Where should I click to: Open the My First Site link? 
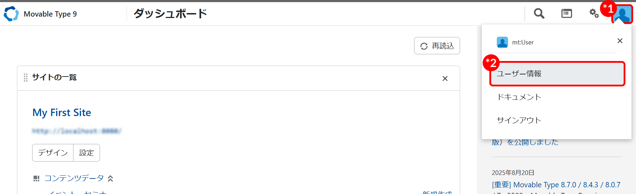62,113
